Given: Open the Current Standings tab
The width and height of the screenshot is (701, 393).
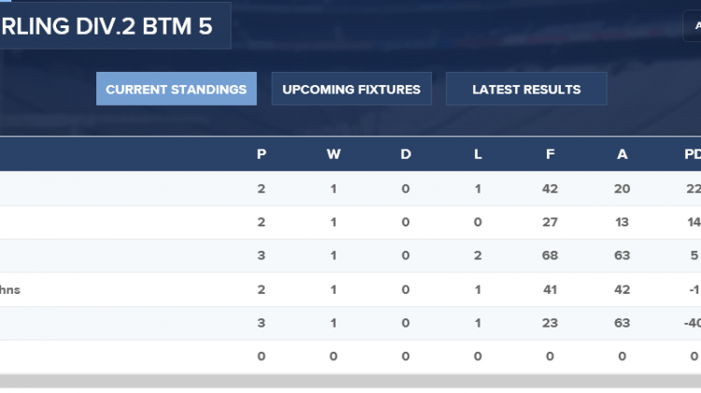Looking at the screenshot, I should [176, 90].
